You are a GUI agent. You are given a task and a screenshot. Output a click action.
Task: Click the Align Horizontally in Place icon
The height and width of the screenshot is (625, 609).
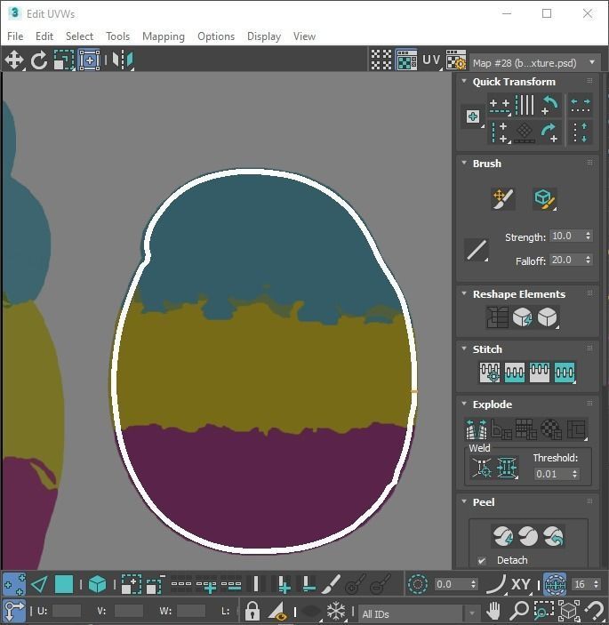[500, 106]
